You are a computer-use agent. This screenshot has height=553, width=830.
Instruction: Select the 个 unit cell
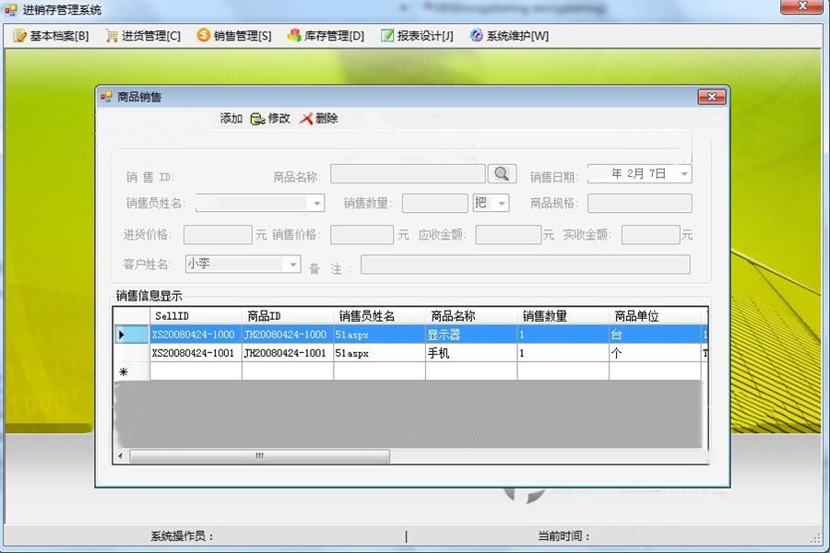point(655,353)
